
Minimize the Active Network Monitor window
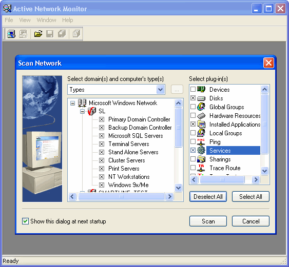(257, 9)
